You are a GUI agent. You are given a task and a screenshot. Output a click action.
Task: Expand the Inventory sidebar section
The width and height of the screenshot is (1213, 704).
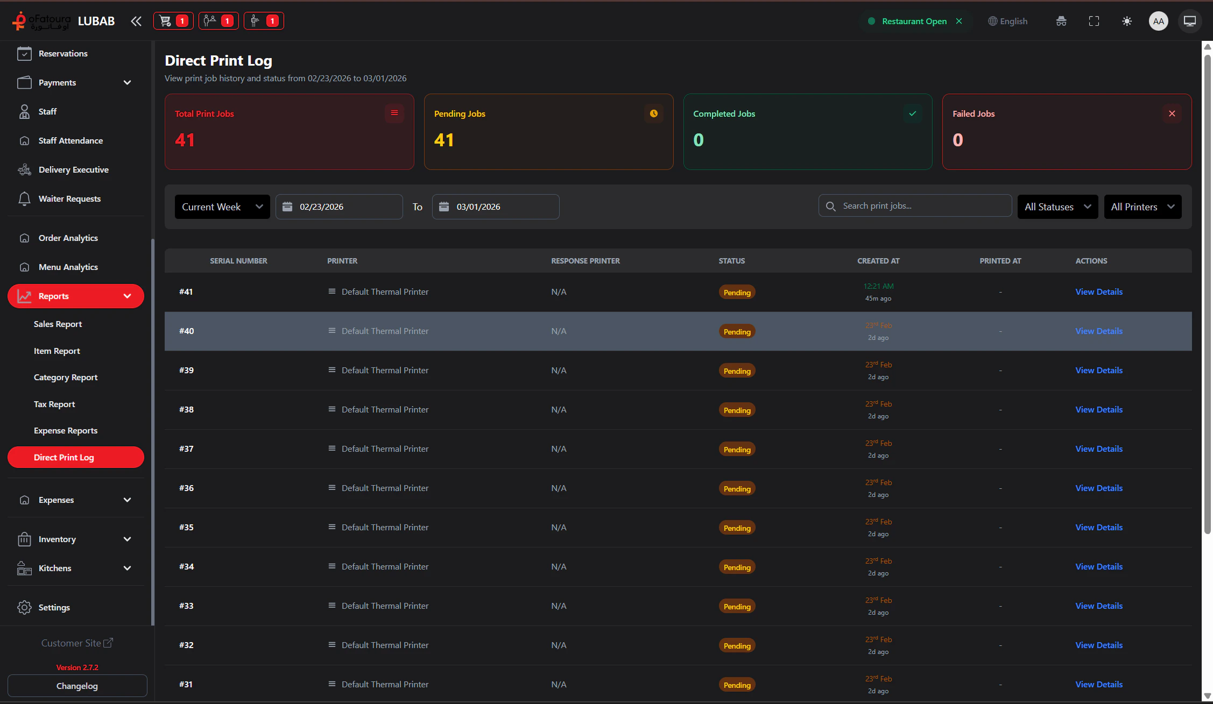click(75, 539)
